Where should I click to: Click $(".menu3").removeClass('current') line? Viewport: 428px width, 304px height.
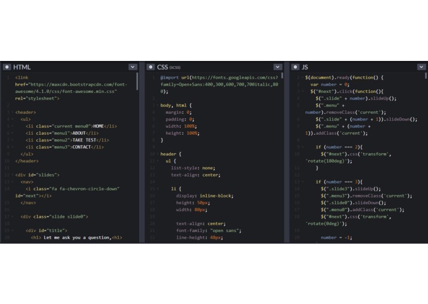click(366, 196)
